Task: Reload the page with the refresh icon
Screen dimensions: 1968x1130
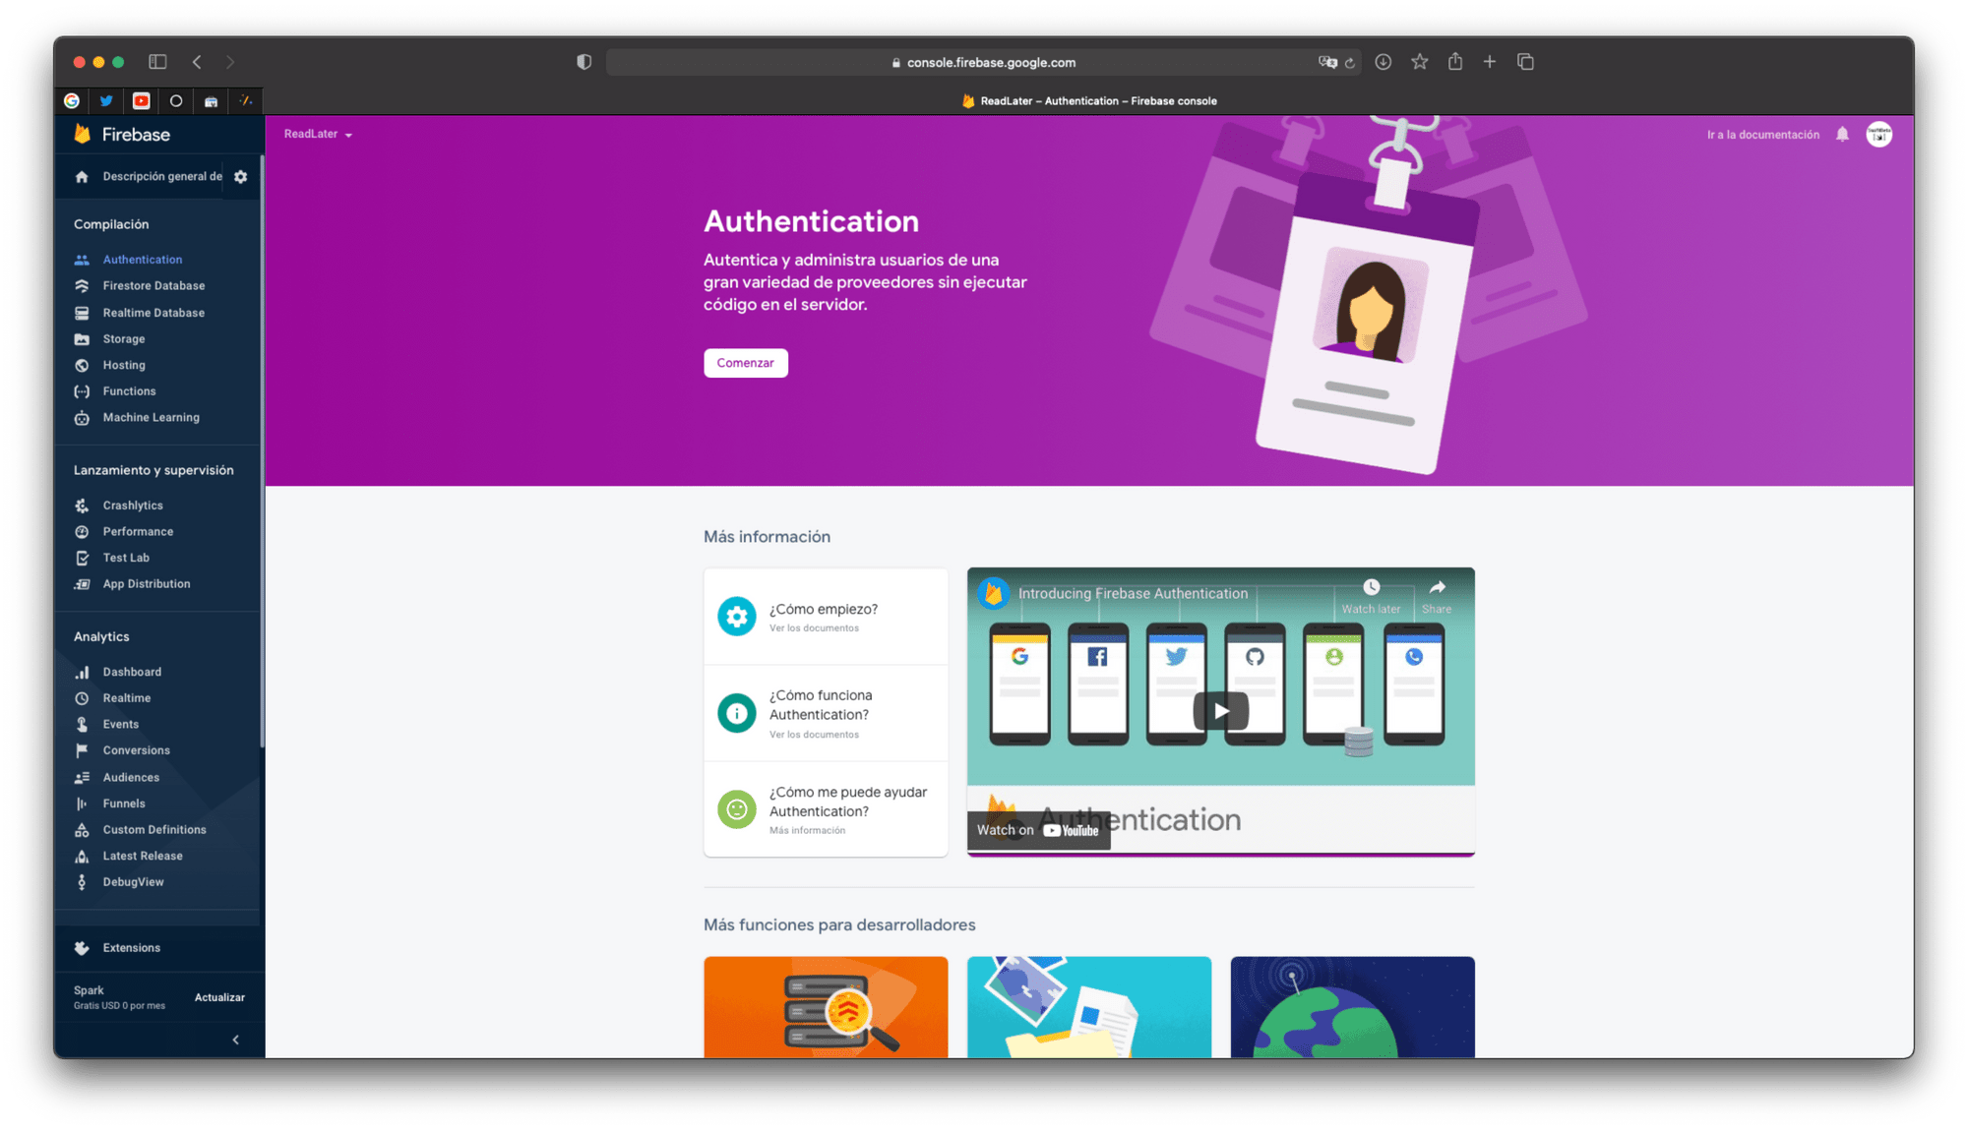Action: 1350,63
